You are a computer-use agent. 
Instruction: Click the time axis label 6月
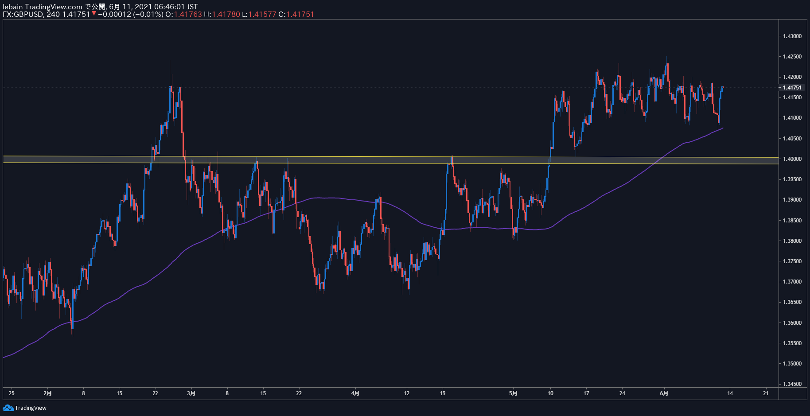coord(664,393)
